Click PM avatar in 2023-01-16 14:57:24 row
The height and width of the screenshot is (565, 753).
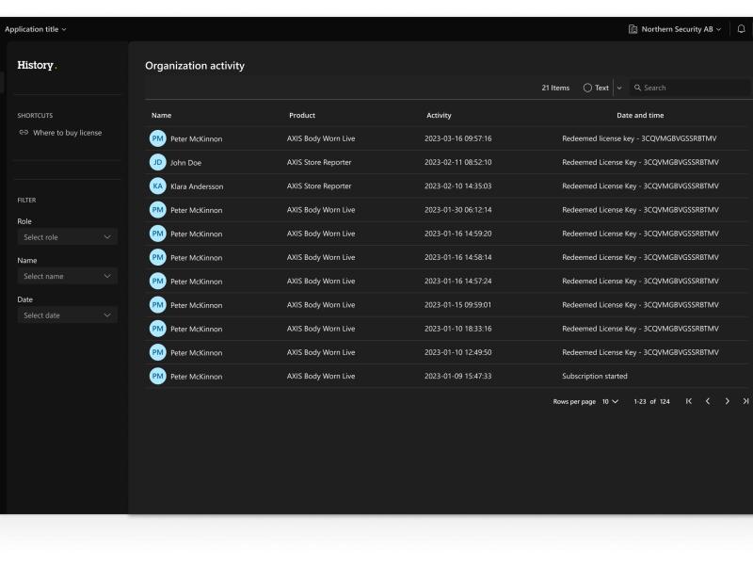pyautogui.click(x=157, y=281)
